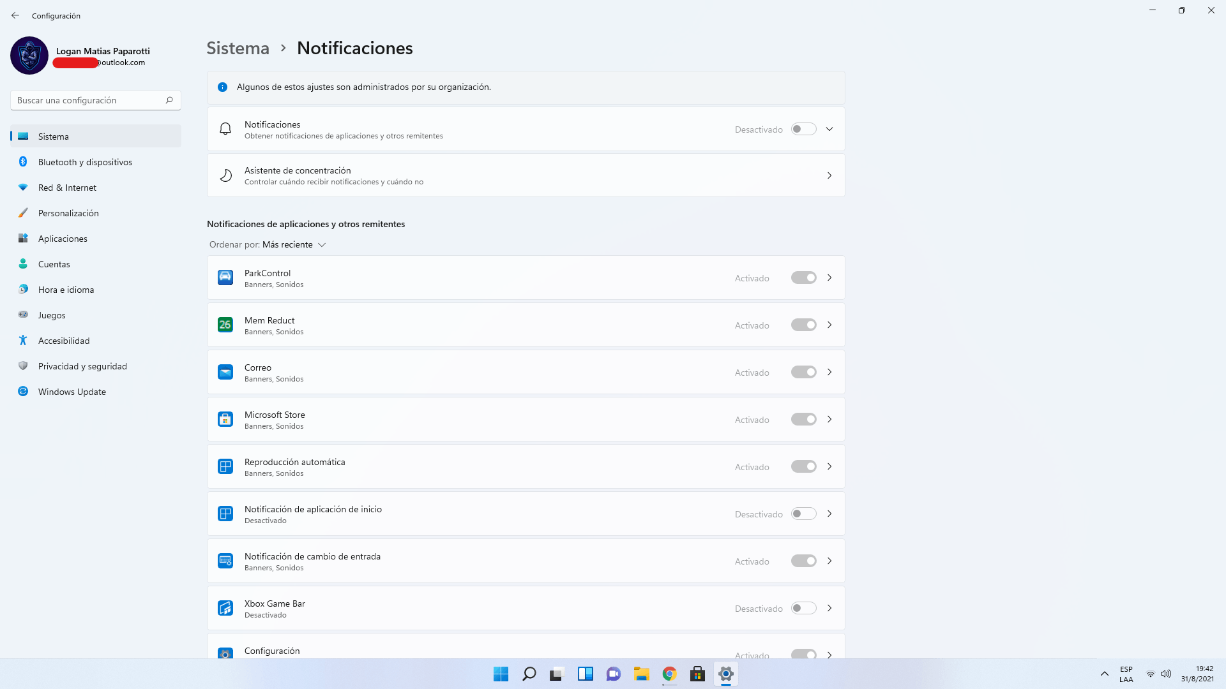
Task: Toggle the main Notificaciones switch
Action: point(803,129)
